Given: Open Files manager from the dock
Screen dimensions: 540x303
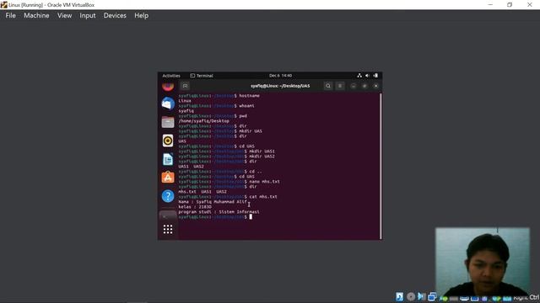Looking at the screenshot, I should pyautogui.click(x=168, y=122).
